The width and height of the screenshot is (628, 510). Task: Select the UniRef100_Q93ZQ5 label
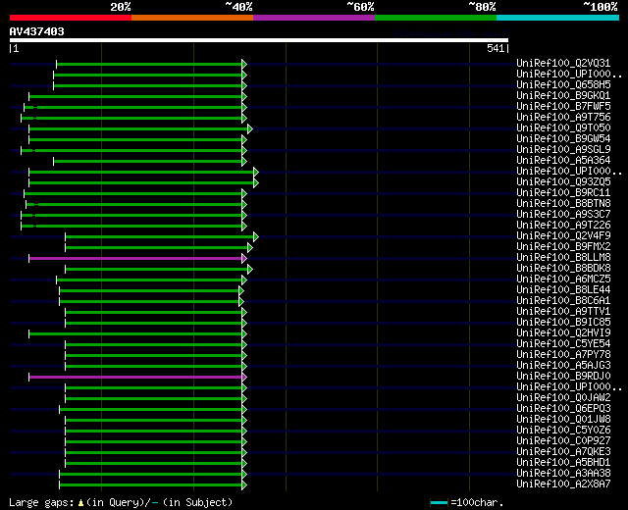pos(563,181)
